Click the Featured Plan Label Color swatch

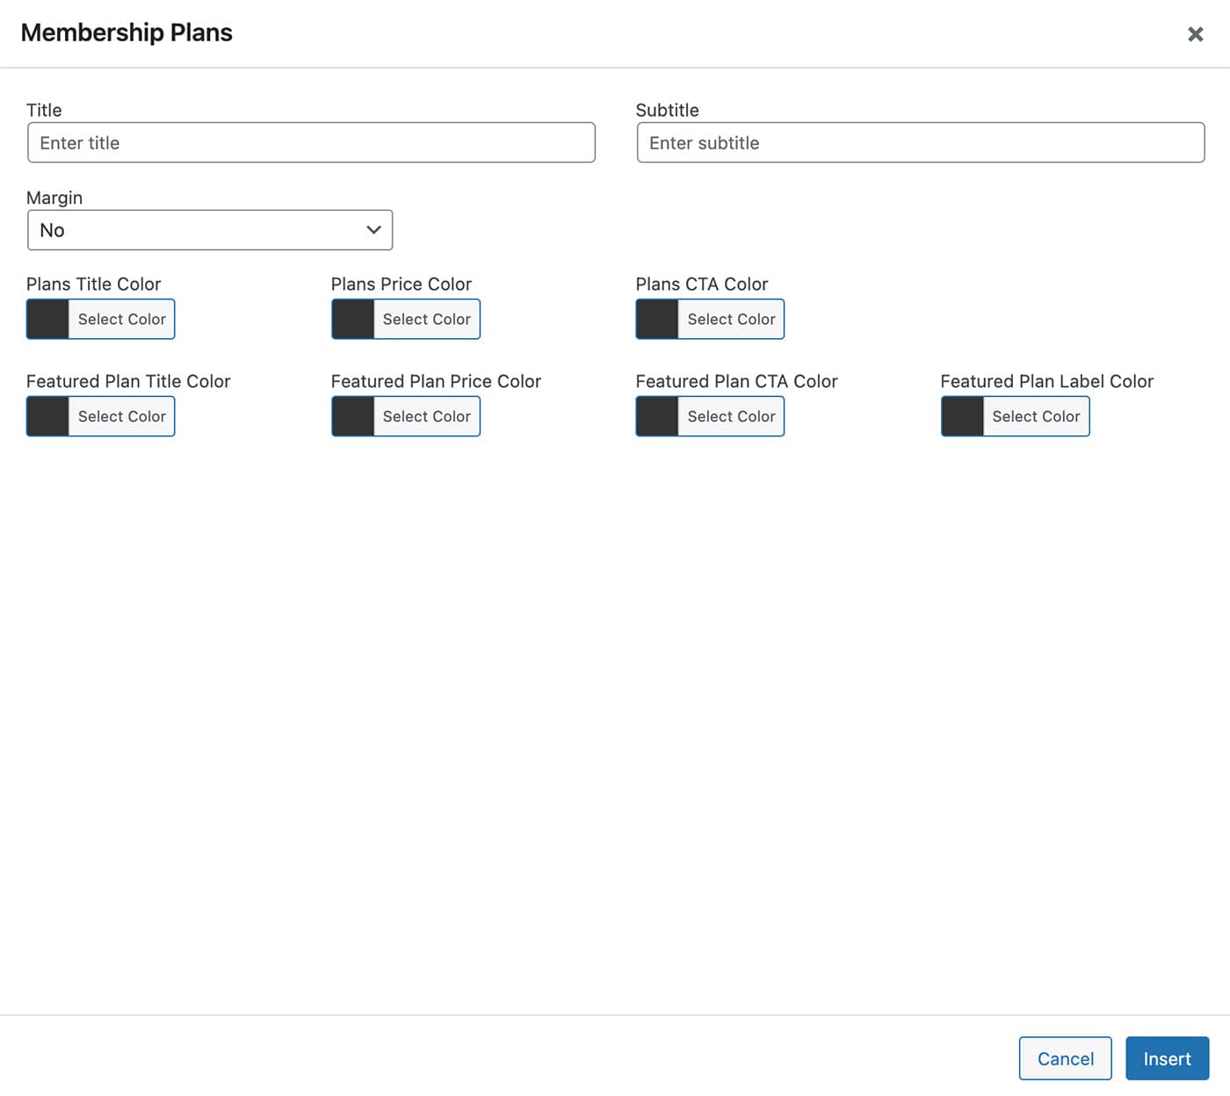tap(963, 416)
